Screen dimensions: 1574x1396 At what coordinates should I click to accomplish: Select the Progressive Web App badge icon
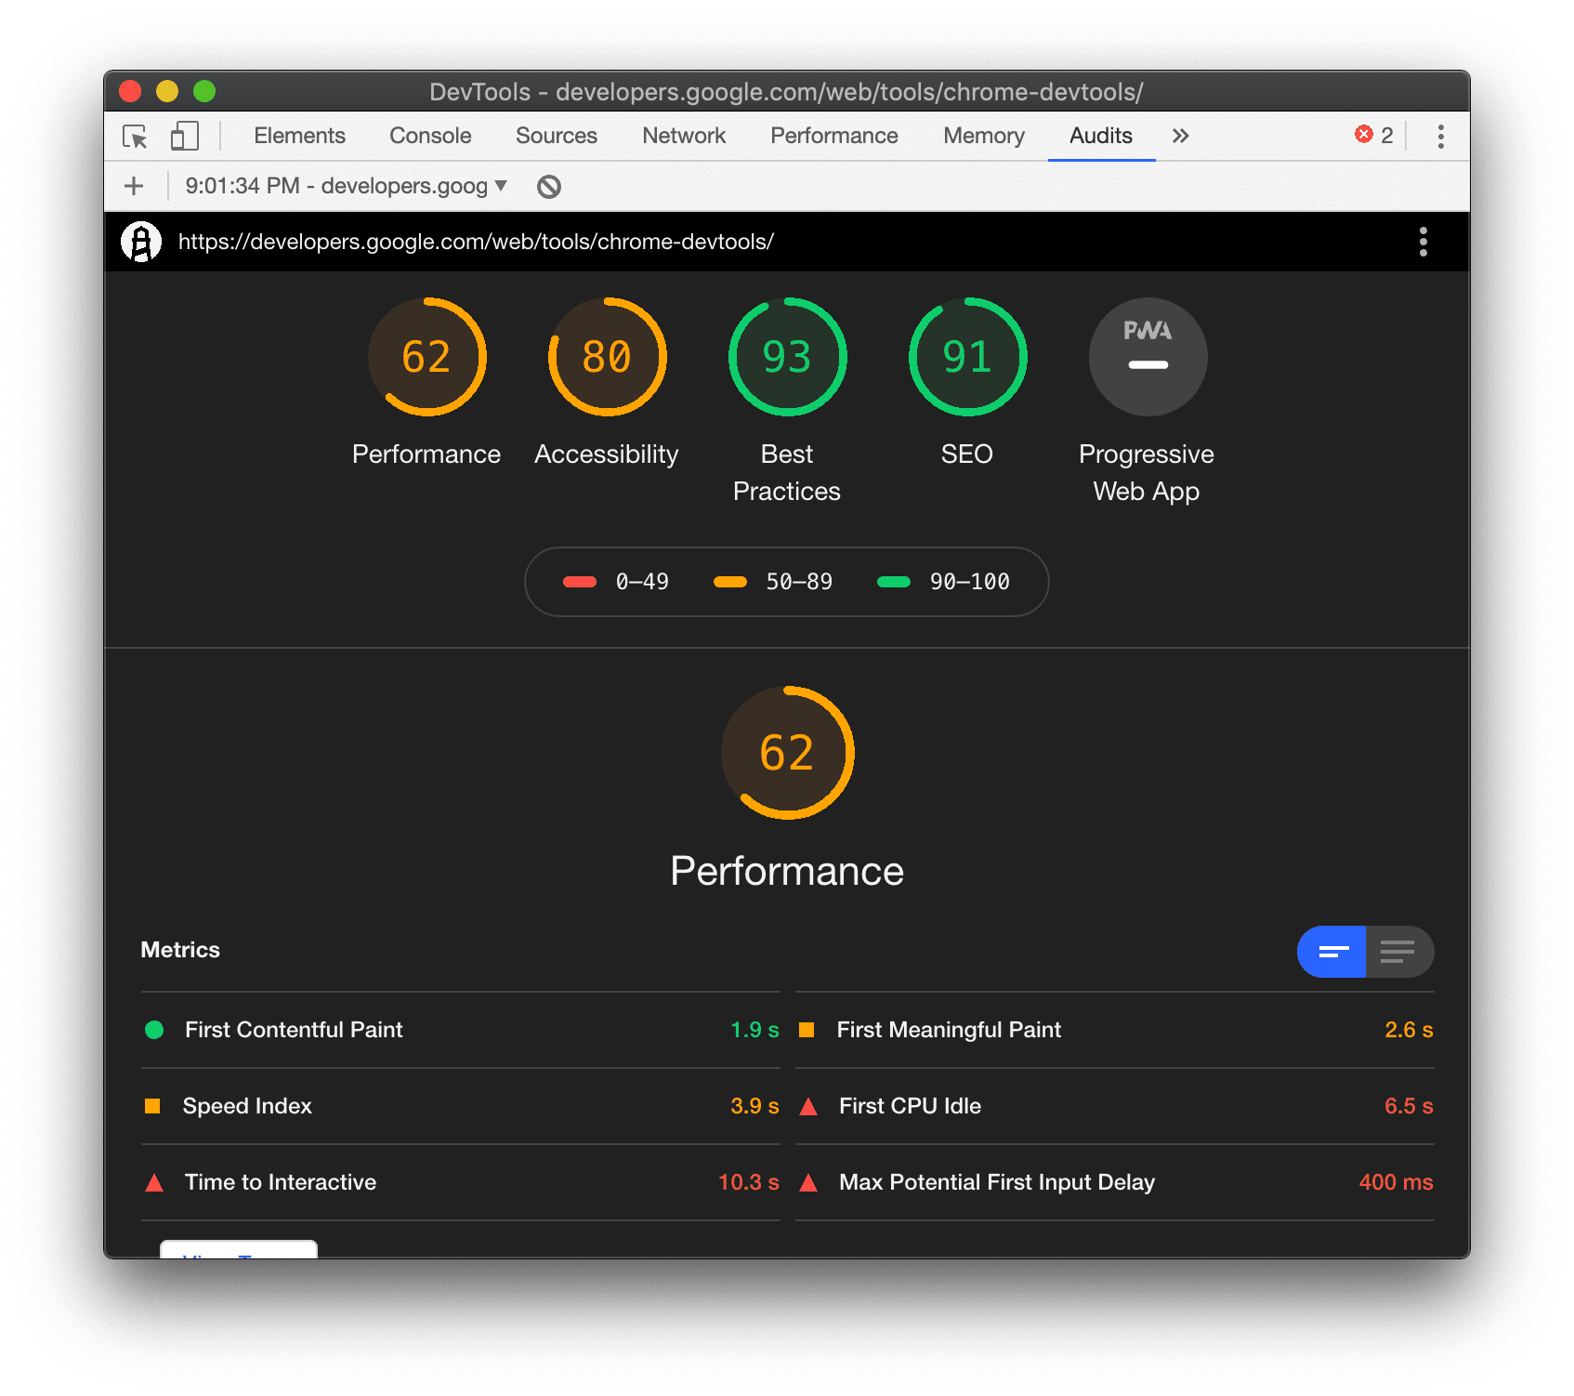click(1148, 357)
